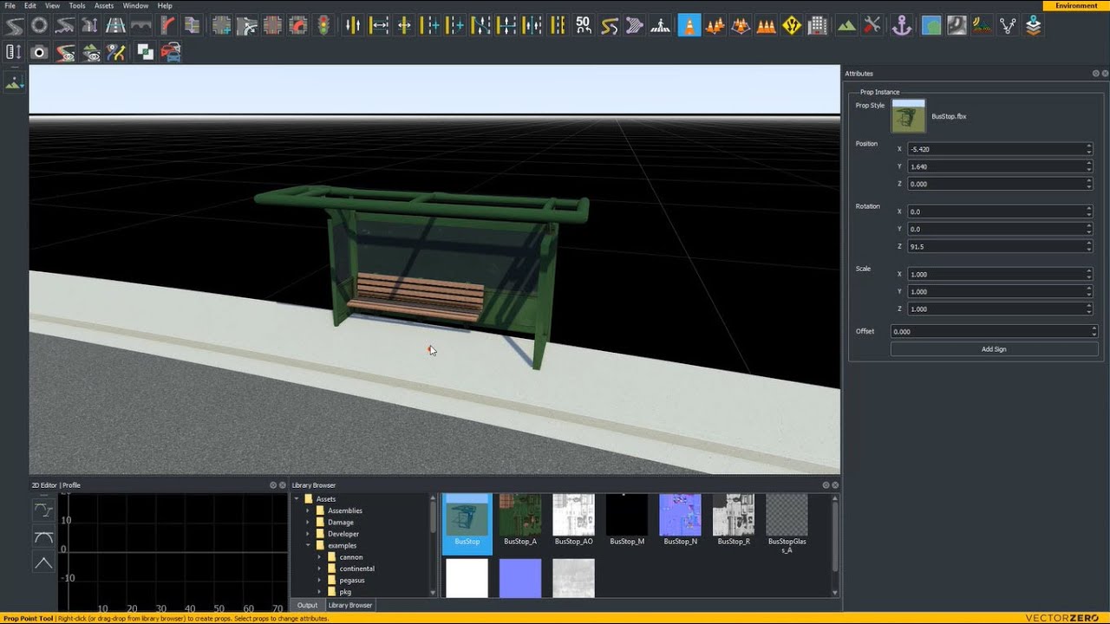This screenshot has height=624, width=1110.
Task: Select the highlighted single traffic cone prop tool
Action: coord(689,26)
